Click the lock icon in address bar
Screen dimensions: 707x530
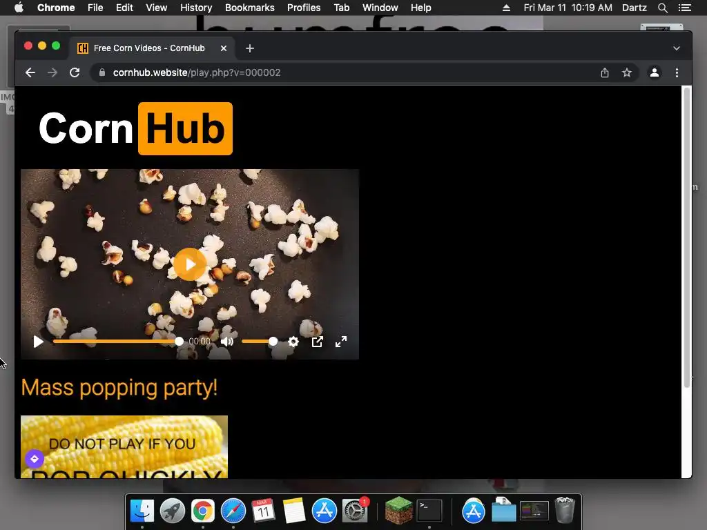pos(102,72)
